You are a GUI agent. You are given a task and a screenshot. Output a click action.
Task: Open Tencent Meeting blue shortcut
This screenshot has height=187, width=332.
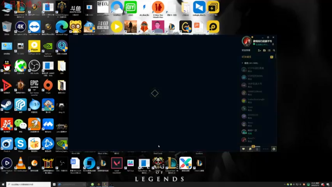[48, 124]
